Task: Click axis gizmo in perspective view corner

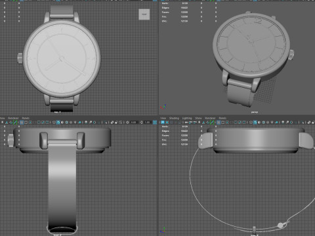Action: (x=163, y=107)
